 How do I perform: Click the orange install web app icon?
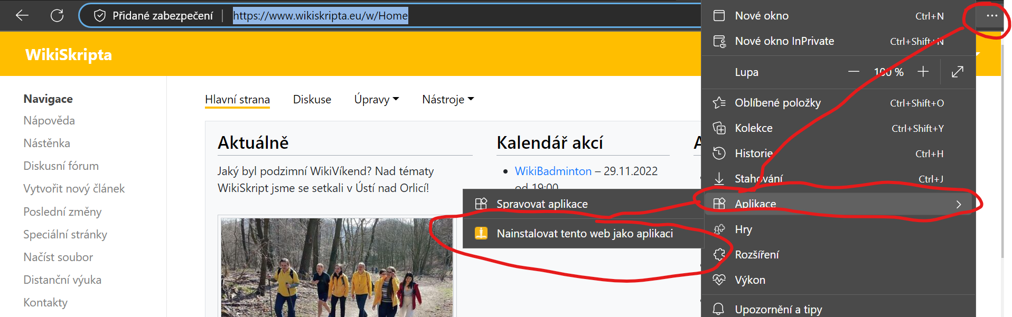point(481,233)
